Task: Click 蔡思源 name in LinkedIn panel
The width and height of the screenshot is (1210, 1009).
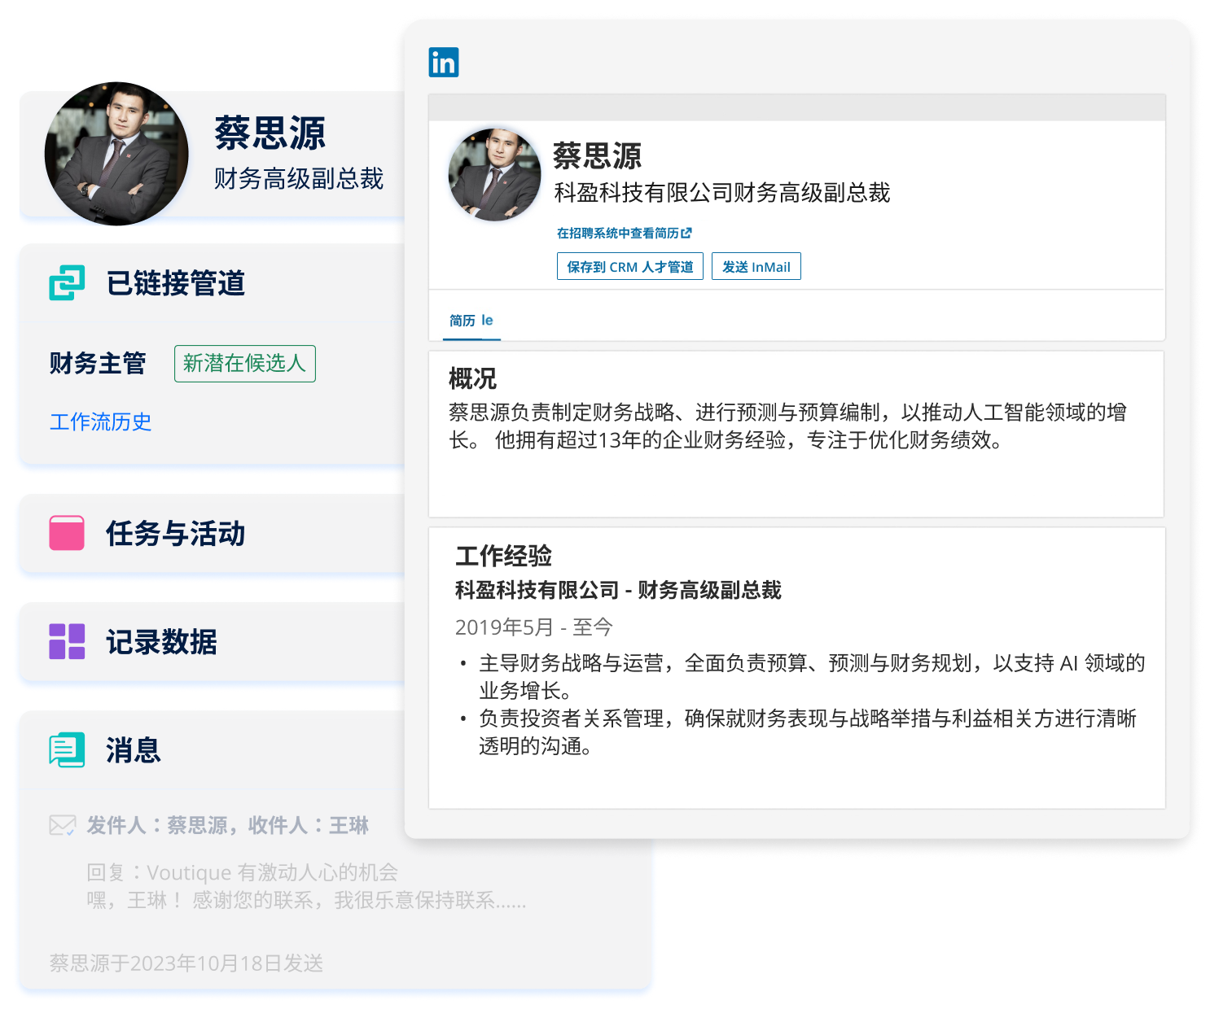Action: [x=598, y=155]
